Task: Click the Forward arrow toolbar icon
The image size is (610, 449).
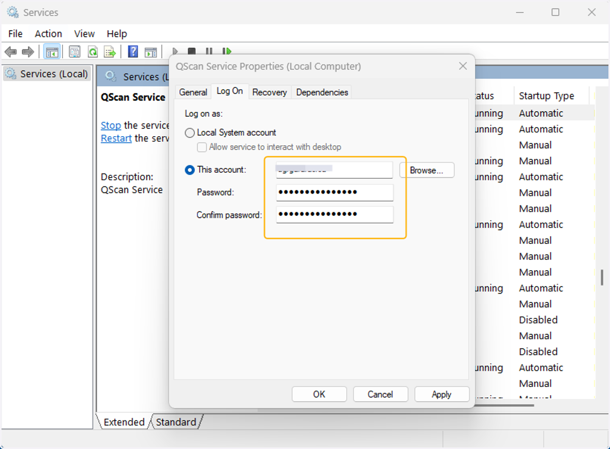Action: click(x=28, y=52)
